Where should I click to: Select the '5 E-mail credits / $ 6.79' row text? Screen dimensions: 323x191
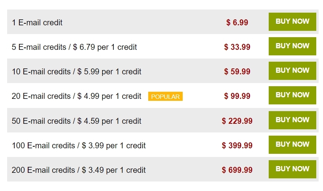(x=75, y=47)
